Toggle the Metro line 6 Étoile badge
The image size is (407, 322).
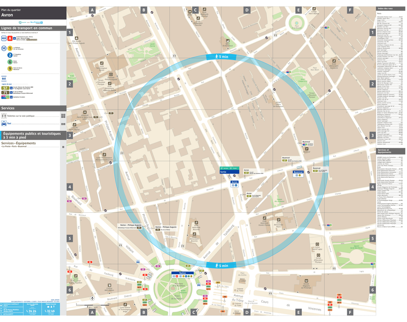(x=10, y=62)
